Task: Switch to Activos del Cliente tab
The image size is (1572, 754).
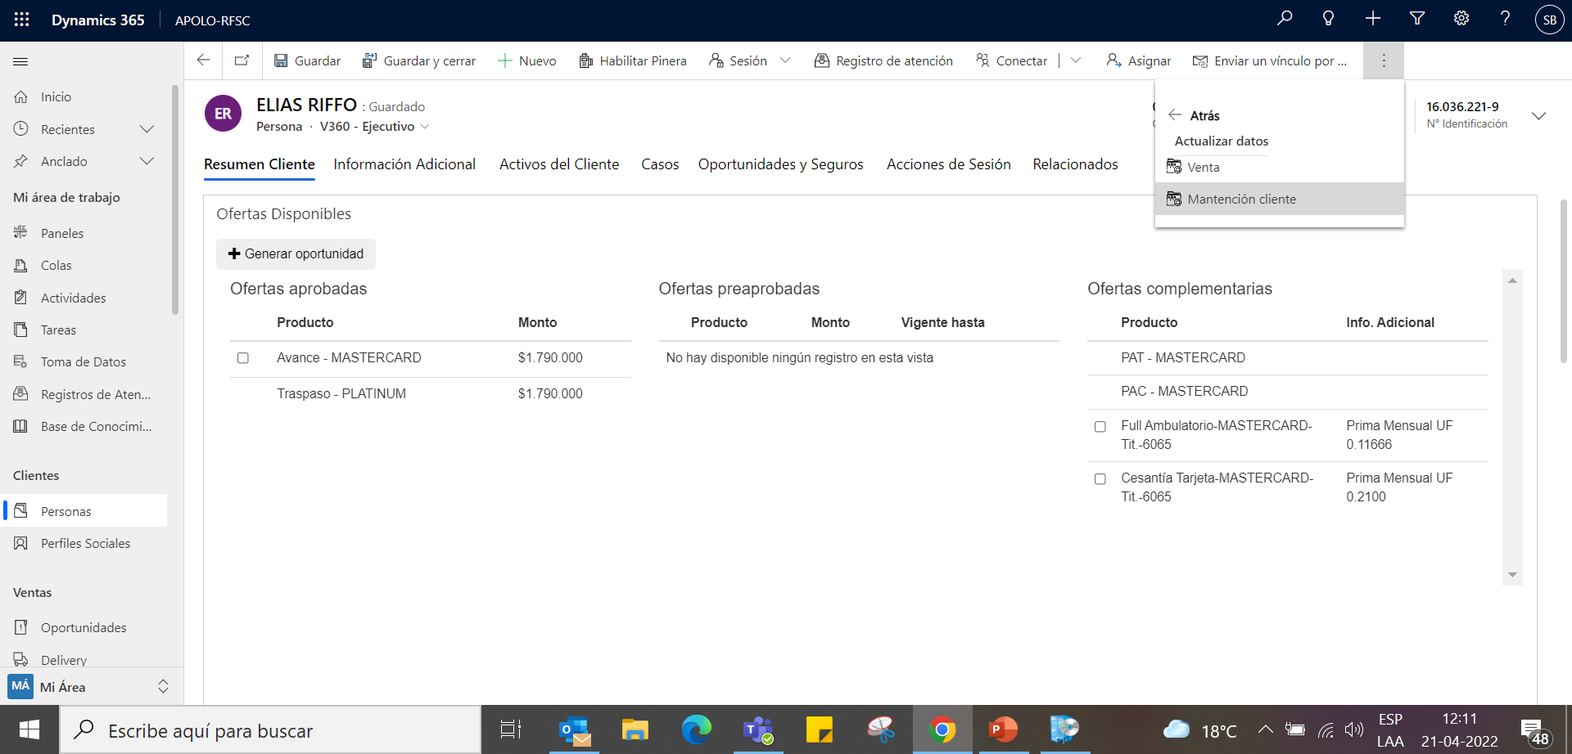Action: tap(559, 164)
